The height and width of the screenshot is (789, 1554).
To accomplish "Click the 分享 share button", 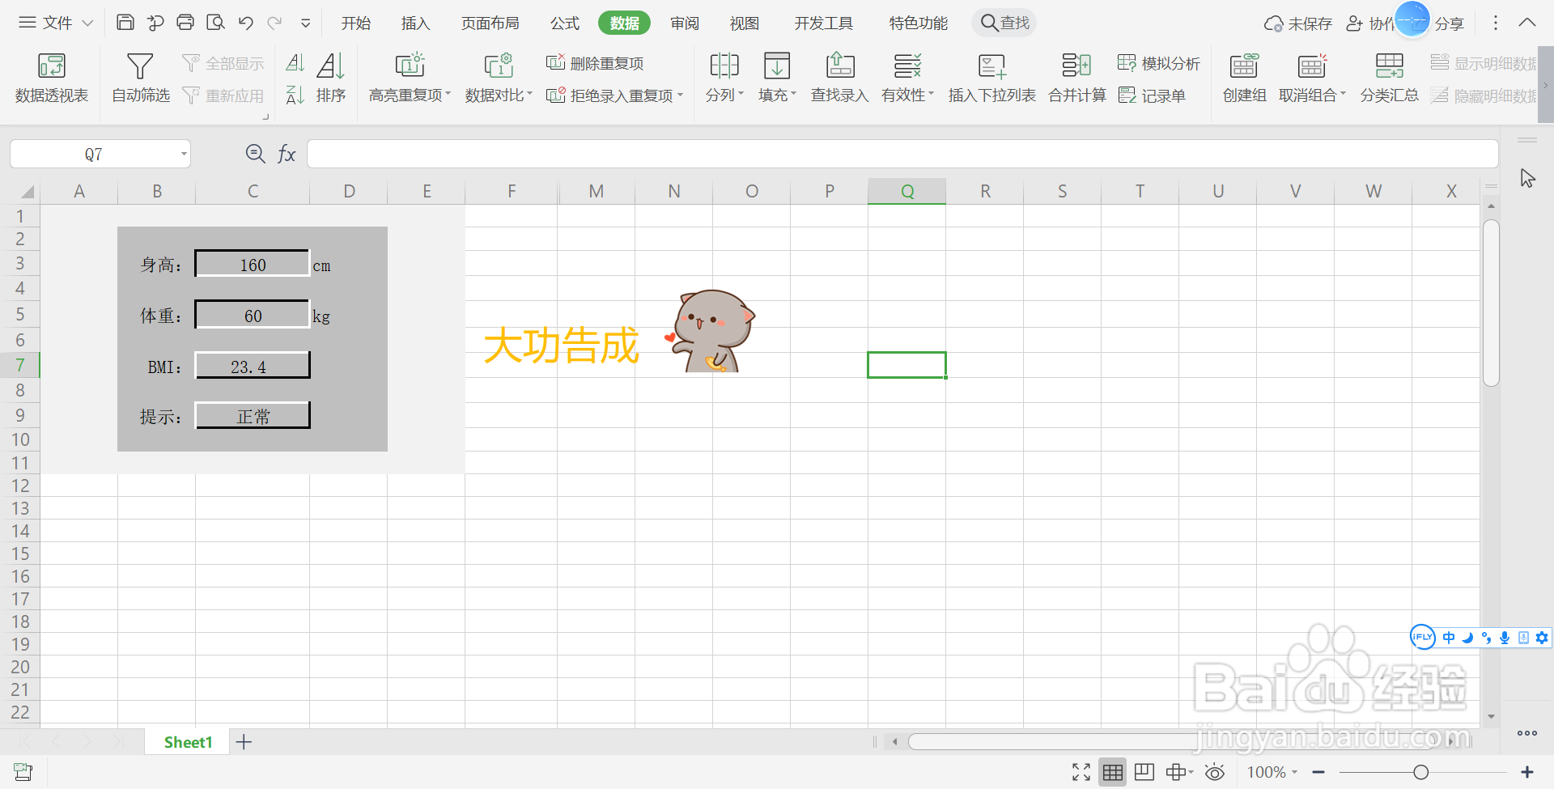I will pyautogui.click(x=1450, y=23).
